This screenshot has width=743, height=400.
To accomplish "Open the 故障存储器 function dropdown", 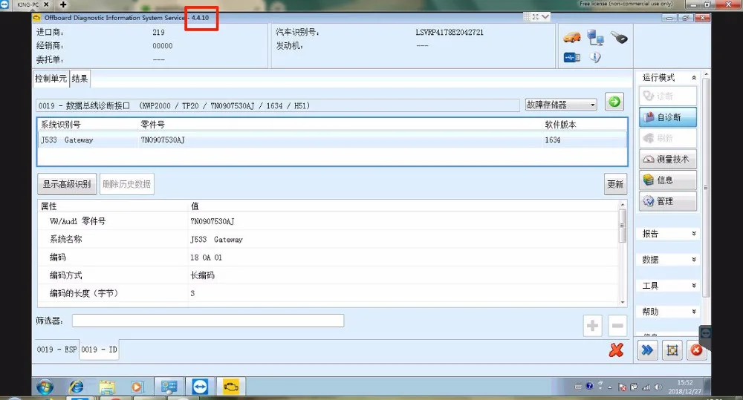I will click(560, 105).
